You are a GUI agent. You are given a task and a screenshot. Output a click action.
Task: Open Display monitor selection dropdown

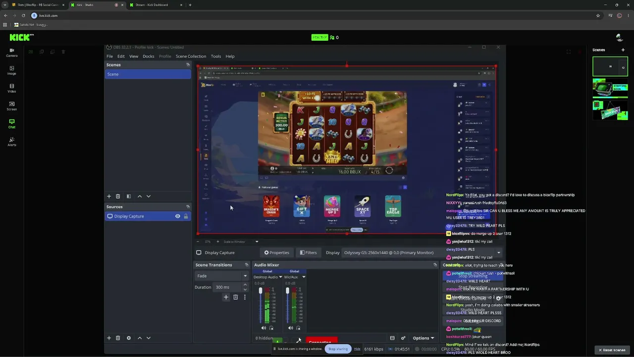[x=422, y=252]
